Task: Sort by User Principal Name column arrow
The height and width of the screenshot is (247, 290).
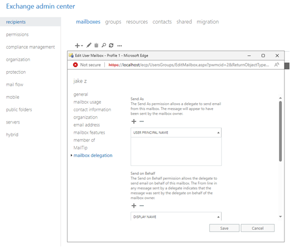Action: pos(218,133)
